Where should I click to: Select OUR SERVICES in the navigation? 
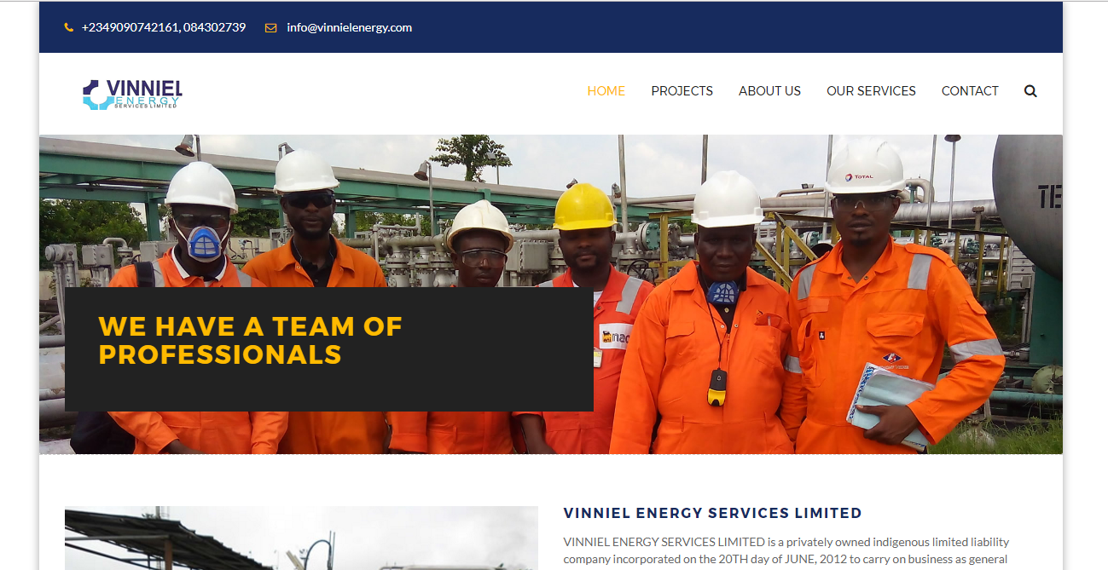point(871,91)
